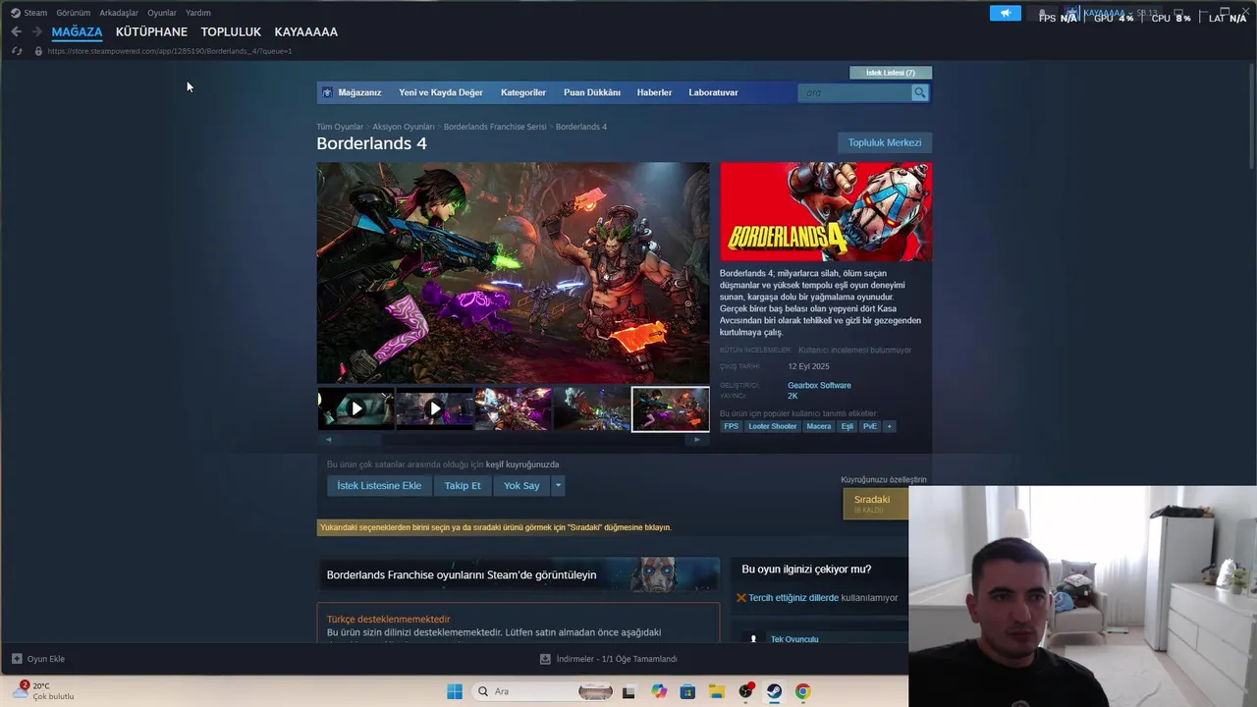The image size is (1257, 707).
Task: Select the highlighted fifth screenshot thumbnail
Action: [x=671, y=408]
